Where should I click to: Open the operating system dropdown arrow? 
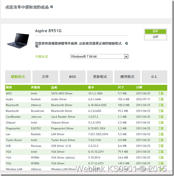click(x=126, y=57)
